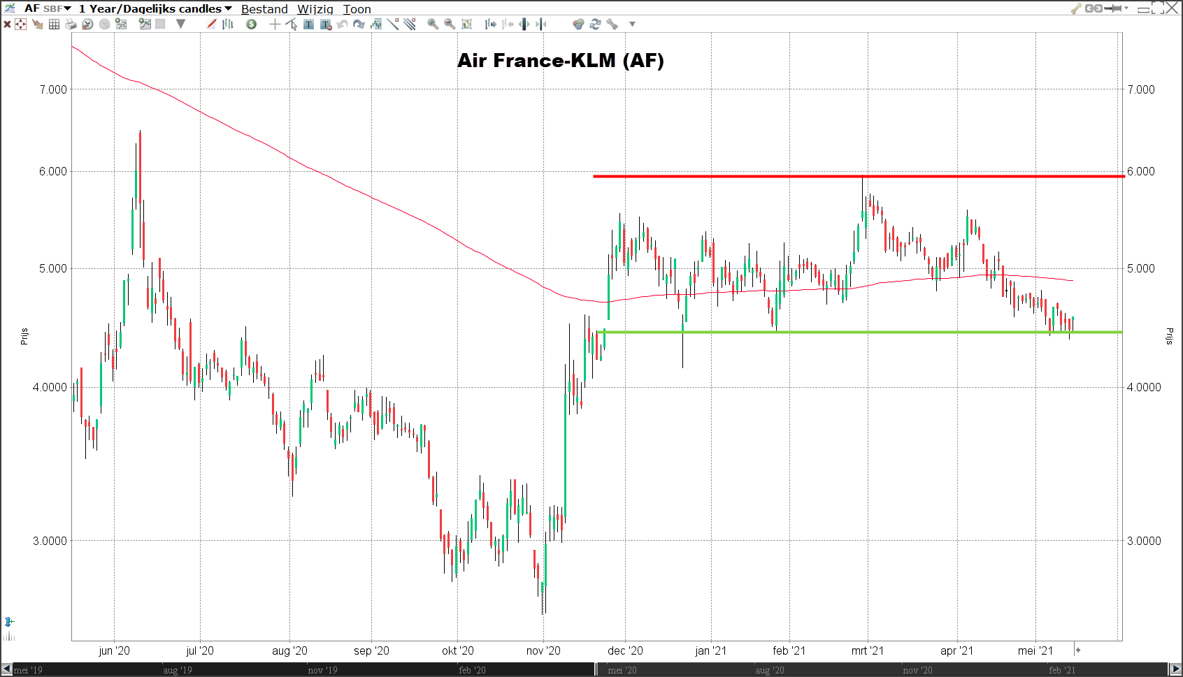Screen dimensions: 1183x677
Task: Open the colored circles palette icon
Action: tap(578, 24)
